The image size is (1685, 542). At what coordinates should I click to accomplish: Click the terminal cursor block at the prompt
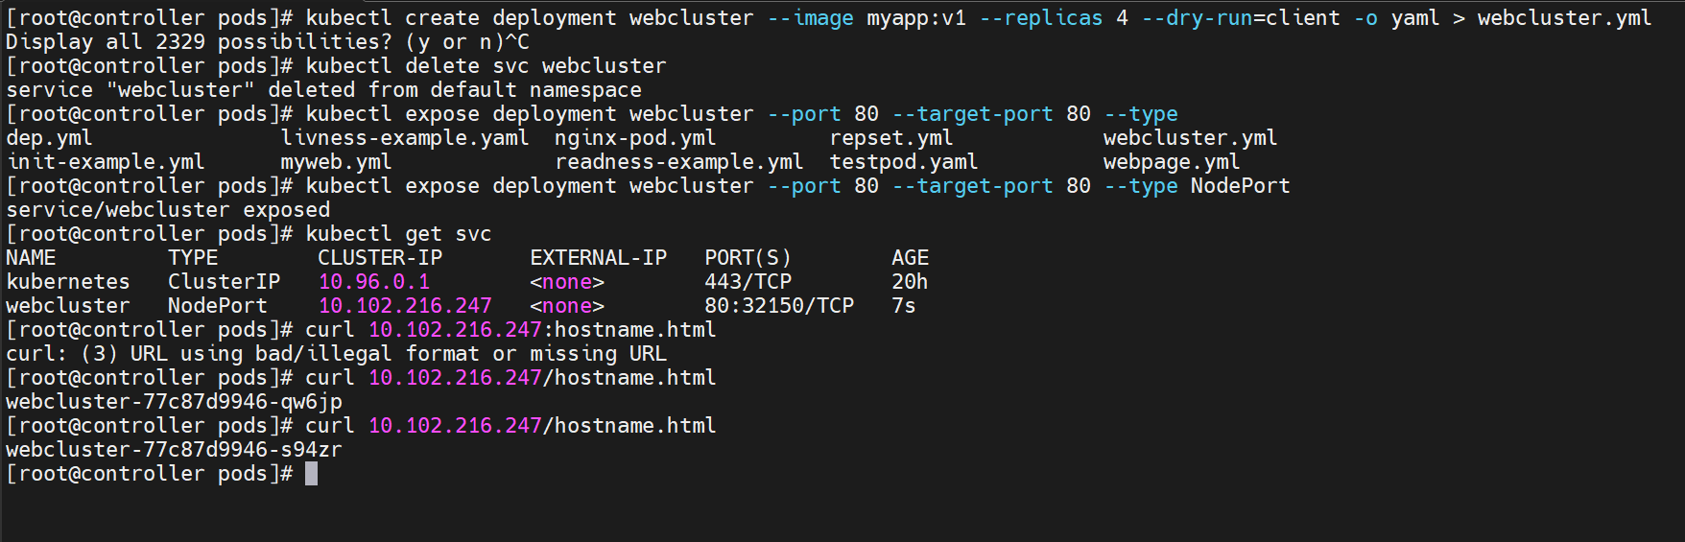click(x=311, y=474)
